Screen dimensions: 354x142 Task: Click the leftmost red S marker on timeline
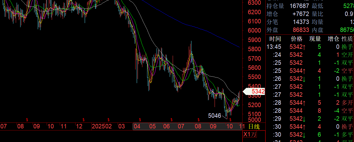(x=27, y=120)
